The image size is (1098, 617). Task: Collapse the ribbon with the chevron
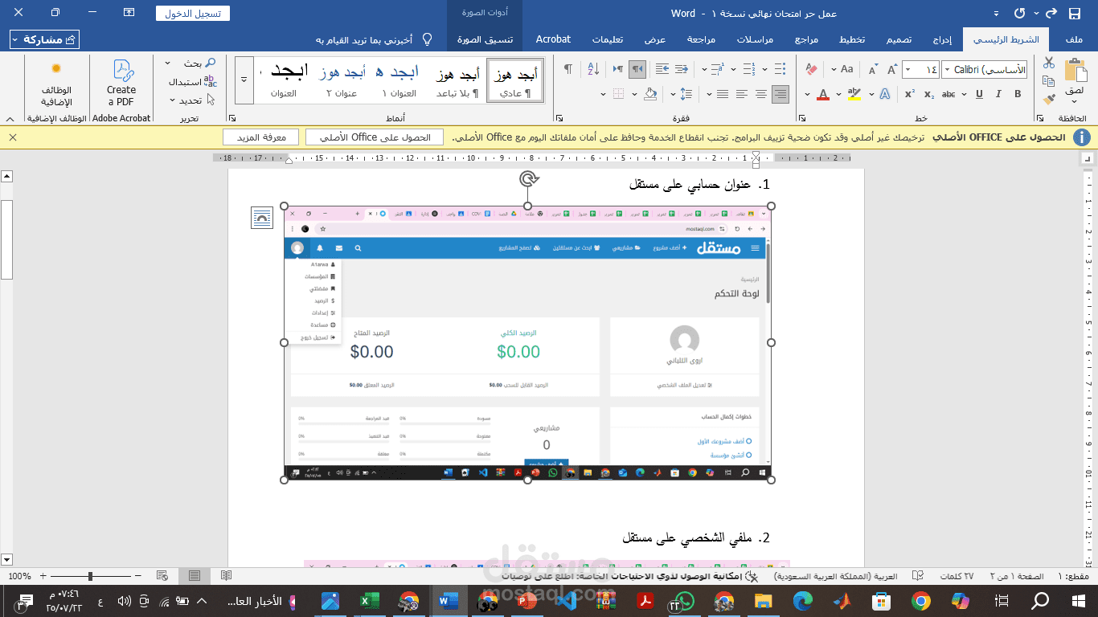pos(9,118)
